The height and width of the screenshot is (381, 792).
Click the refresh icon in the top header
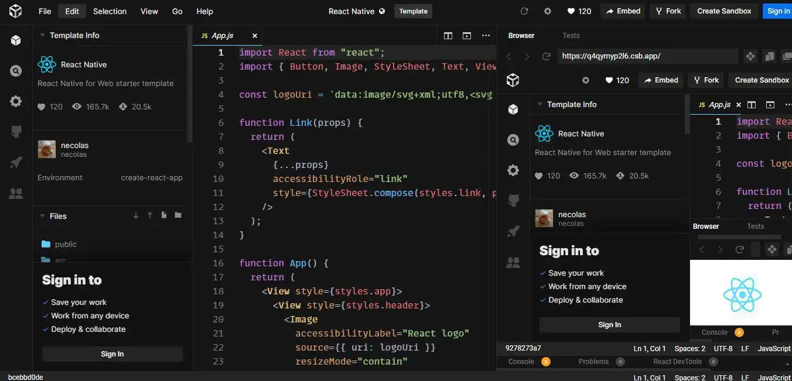click(x=524, y=11)
